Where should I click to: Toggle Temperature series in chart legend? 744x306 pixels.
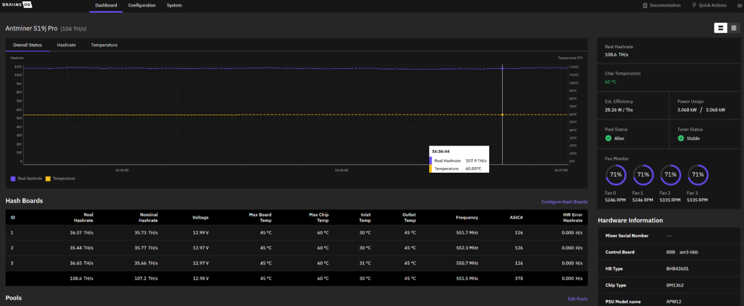(x=60, y=178)
